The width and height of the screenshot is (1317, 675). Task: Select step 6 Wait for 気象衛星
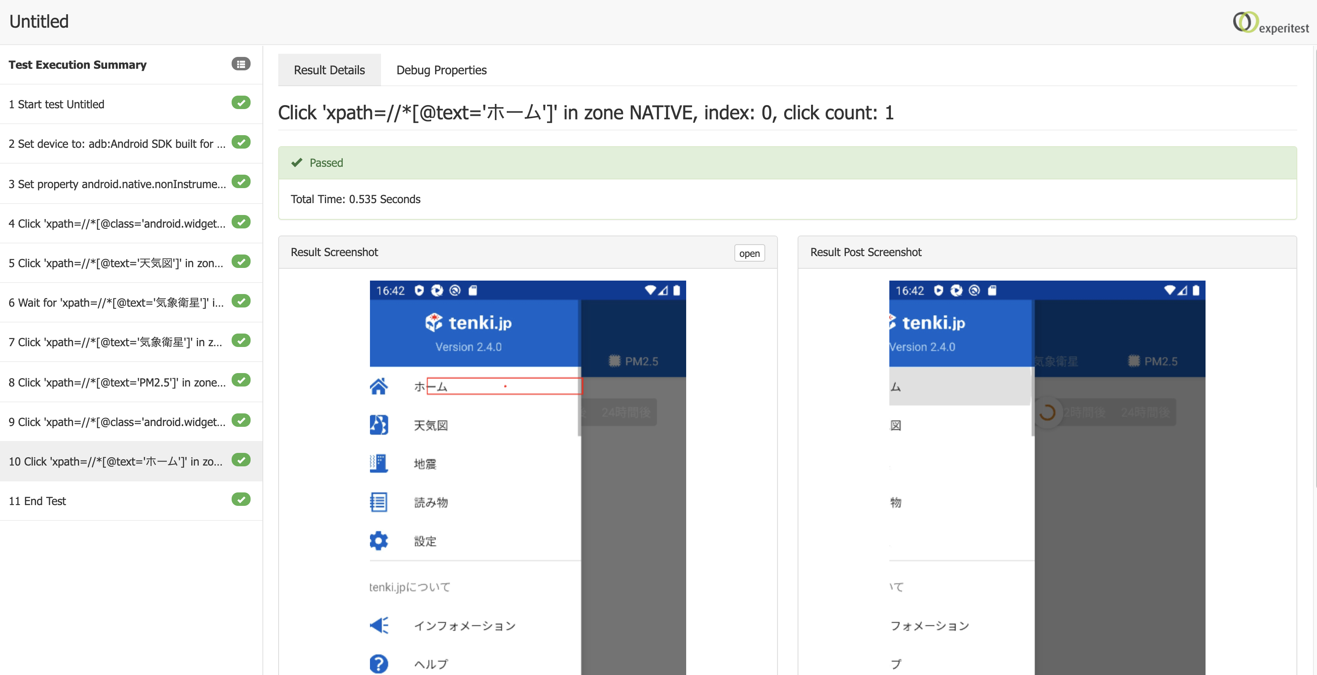[131, 303]
